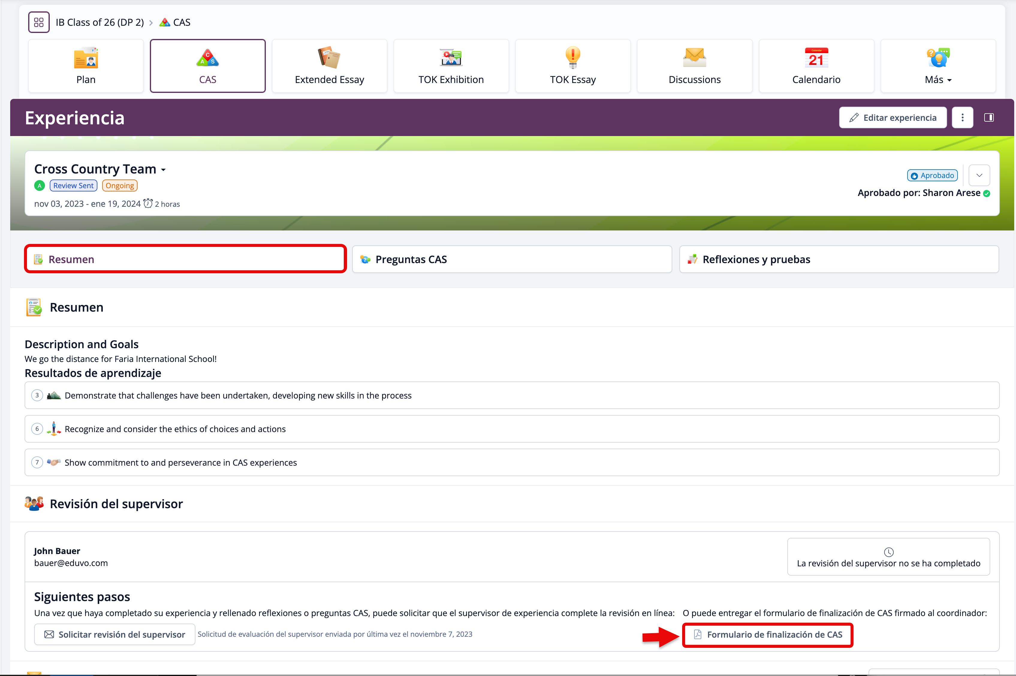Click Solicitar revisión del supervisor
The image size is (1016, 676).
pos(115,635)
